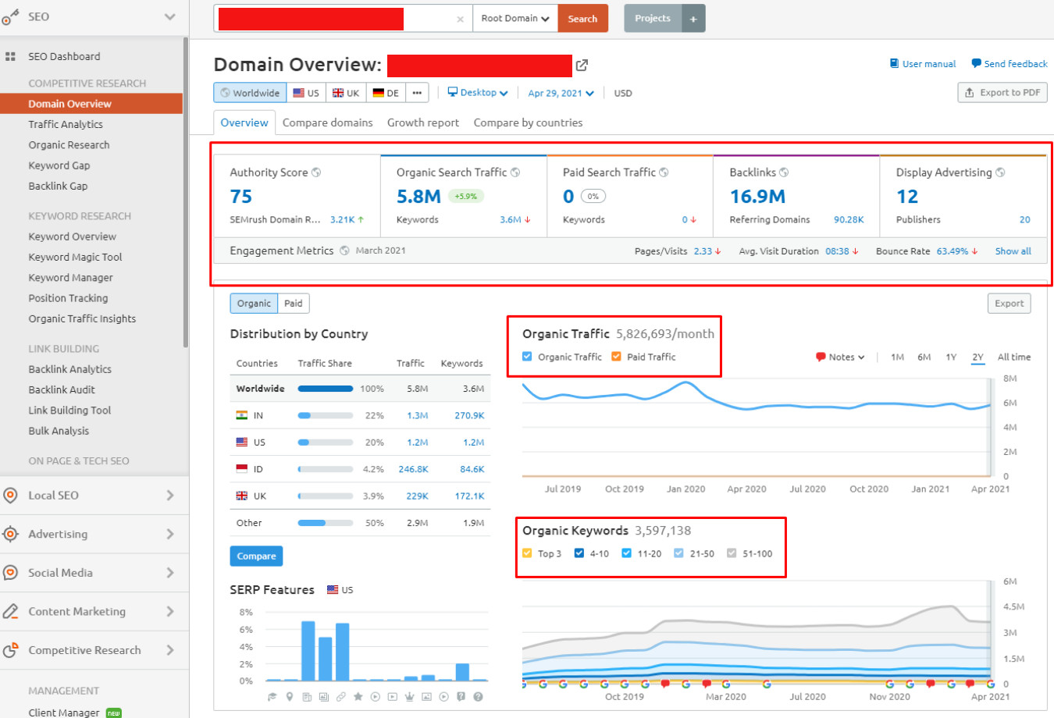
Task: Open the Compare by countries tab
Action: coord(528,123)
